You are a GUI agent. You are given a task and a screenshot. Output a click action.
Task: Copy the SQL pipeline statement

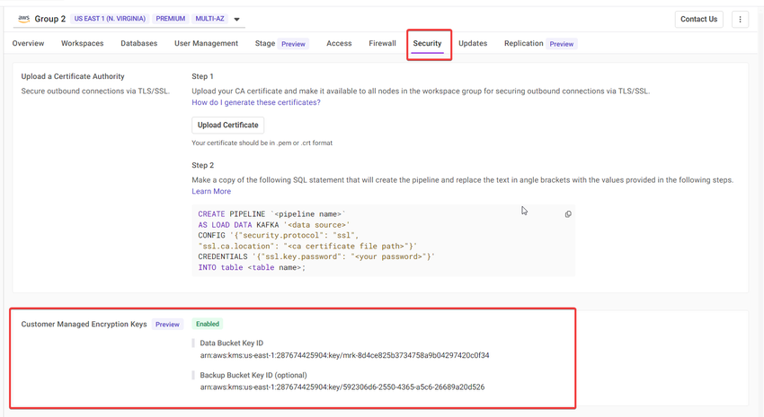(568, 214)
